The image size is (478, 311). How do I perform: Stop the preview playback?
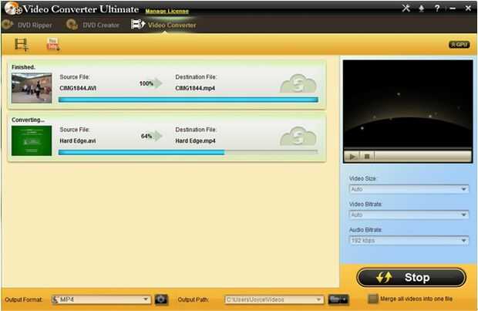pyautogui.click(x=367, y=157)
